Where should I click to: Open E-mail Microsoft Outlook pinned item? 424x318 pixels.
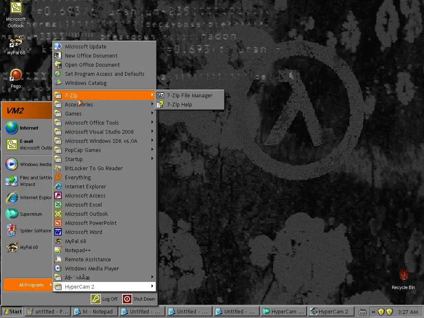(x=28, y=145)
